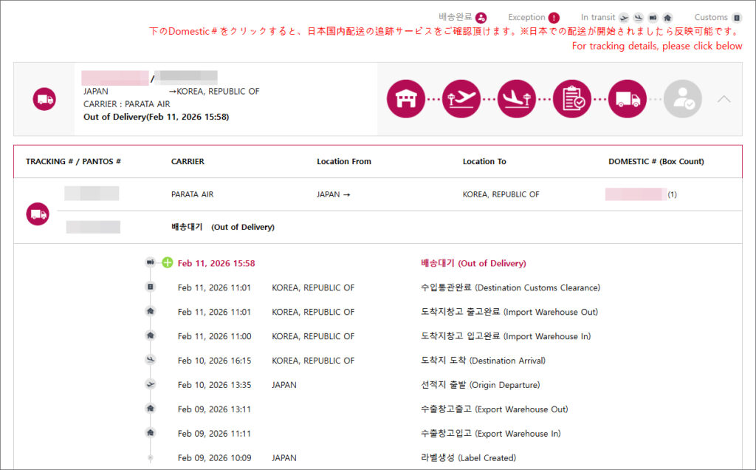Click timeline dot beside Label Created event
Viewport: 756px width, 470px height.
coord(151,457)
